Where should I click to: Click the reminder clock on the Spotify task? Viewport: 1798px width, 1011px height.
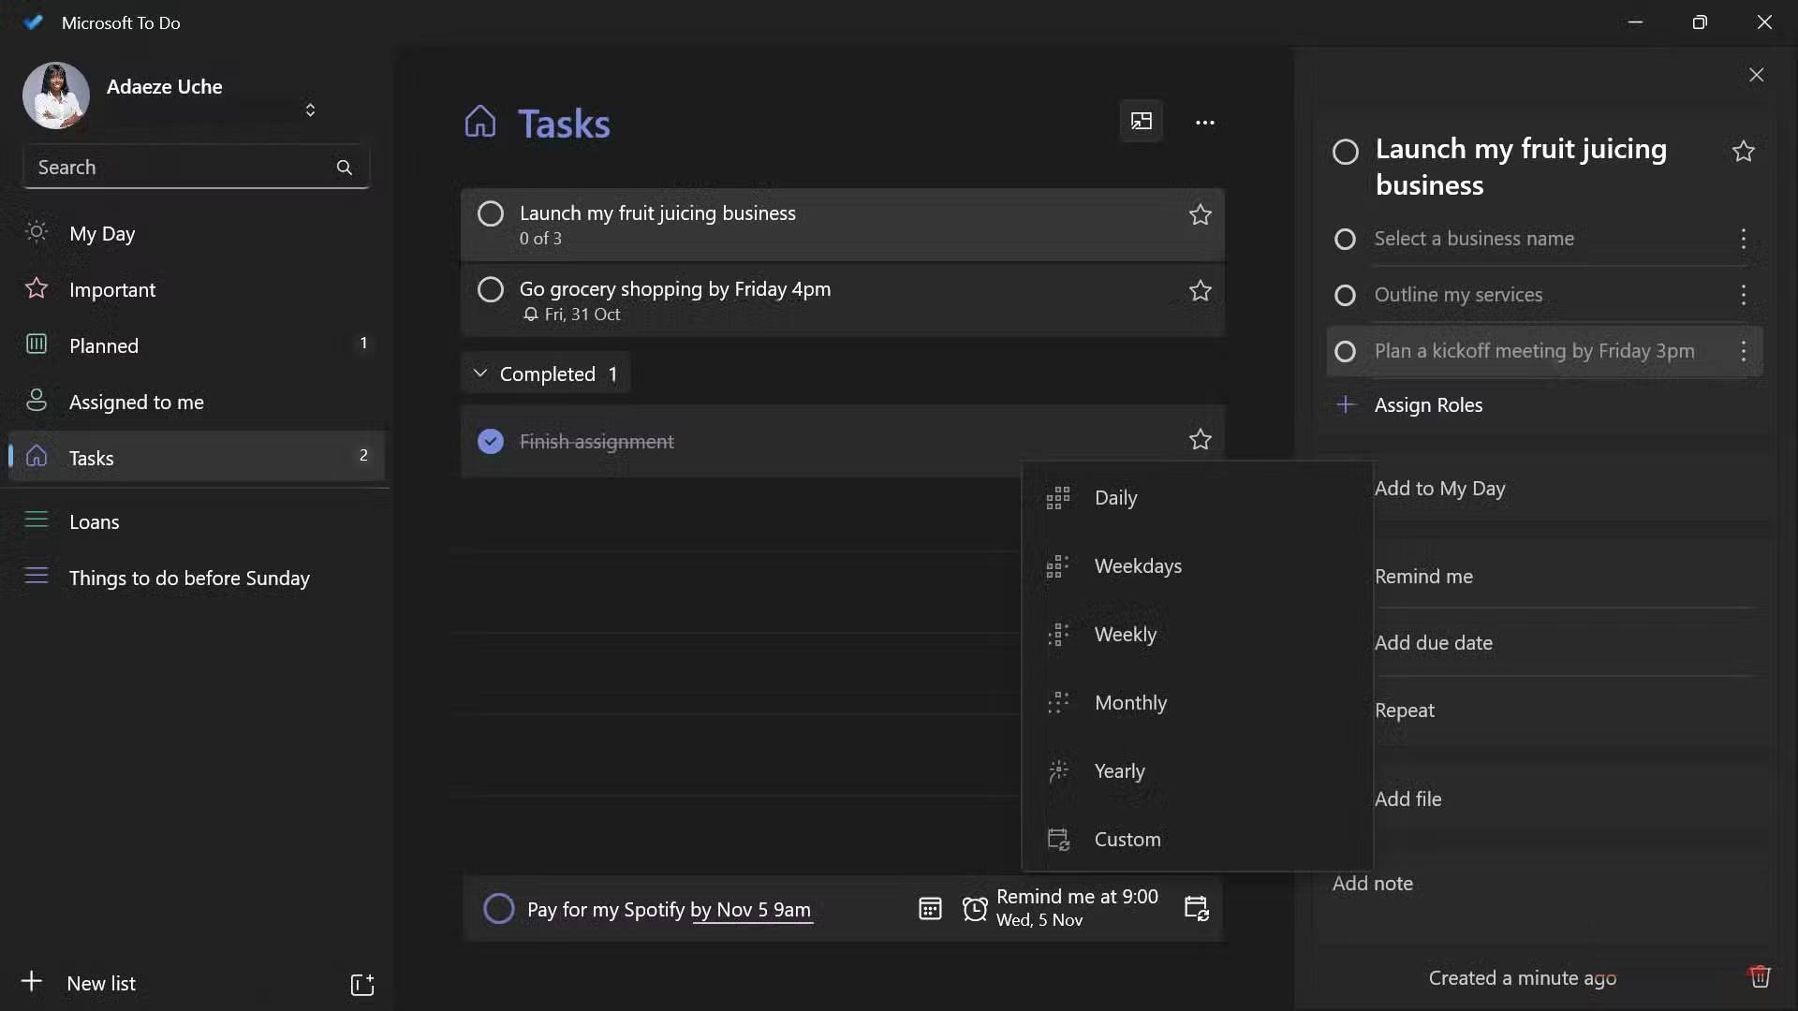975,908
